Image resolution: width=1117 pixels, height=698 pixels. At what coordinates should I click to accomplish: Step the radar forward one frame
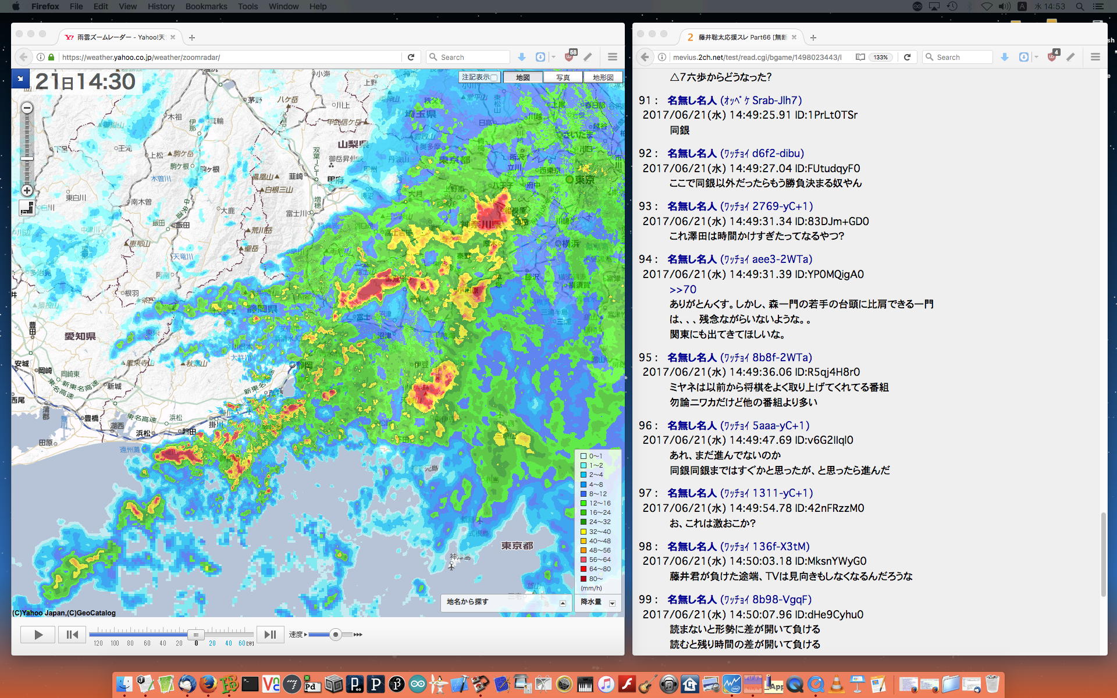[270, 635]
